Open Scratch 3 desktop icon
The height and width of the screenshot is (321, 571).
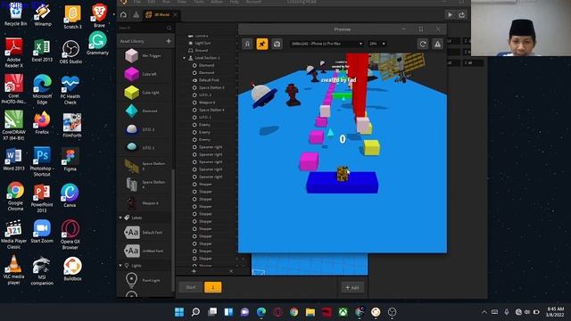tap(72, 17)
